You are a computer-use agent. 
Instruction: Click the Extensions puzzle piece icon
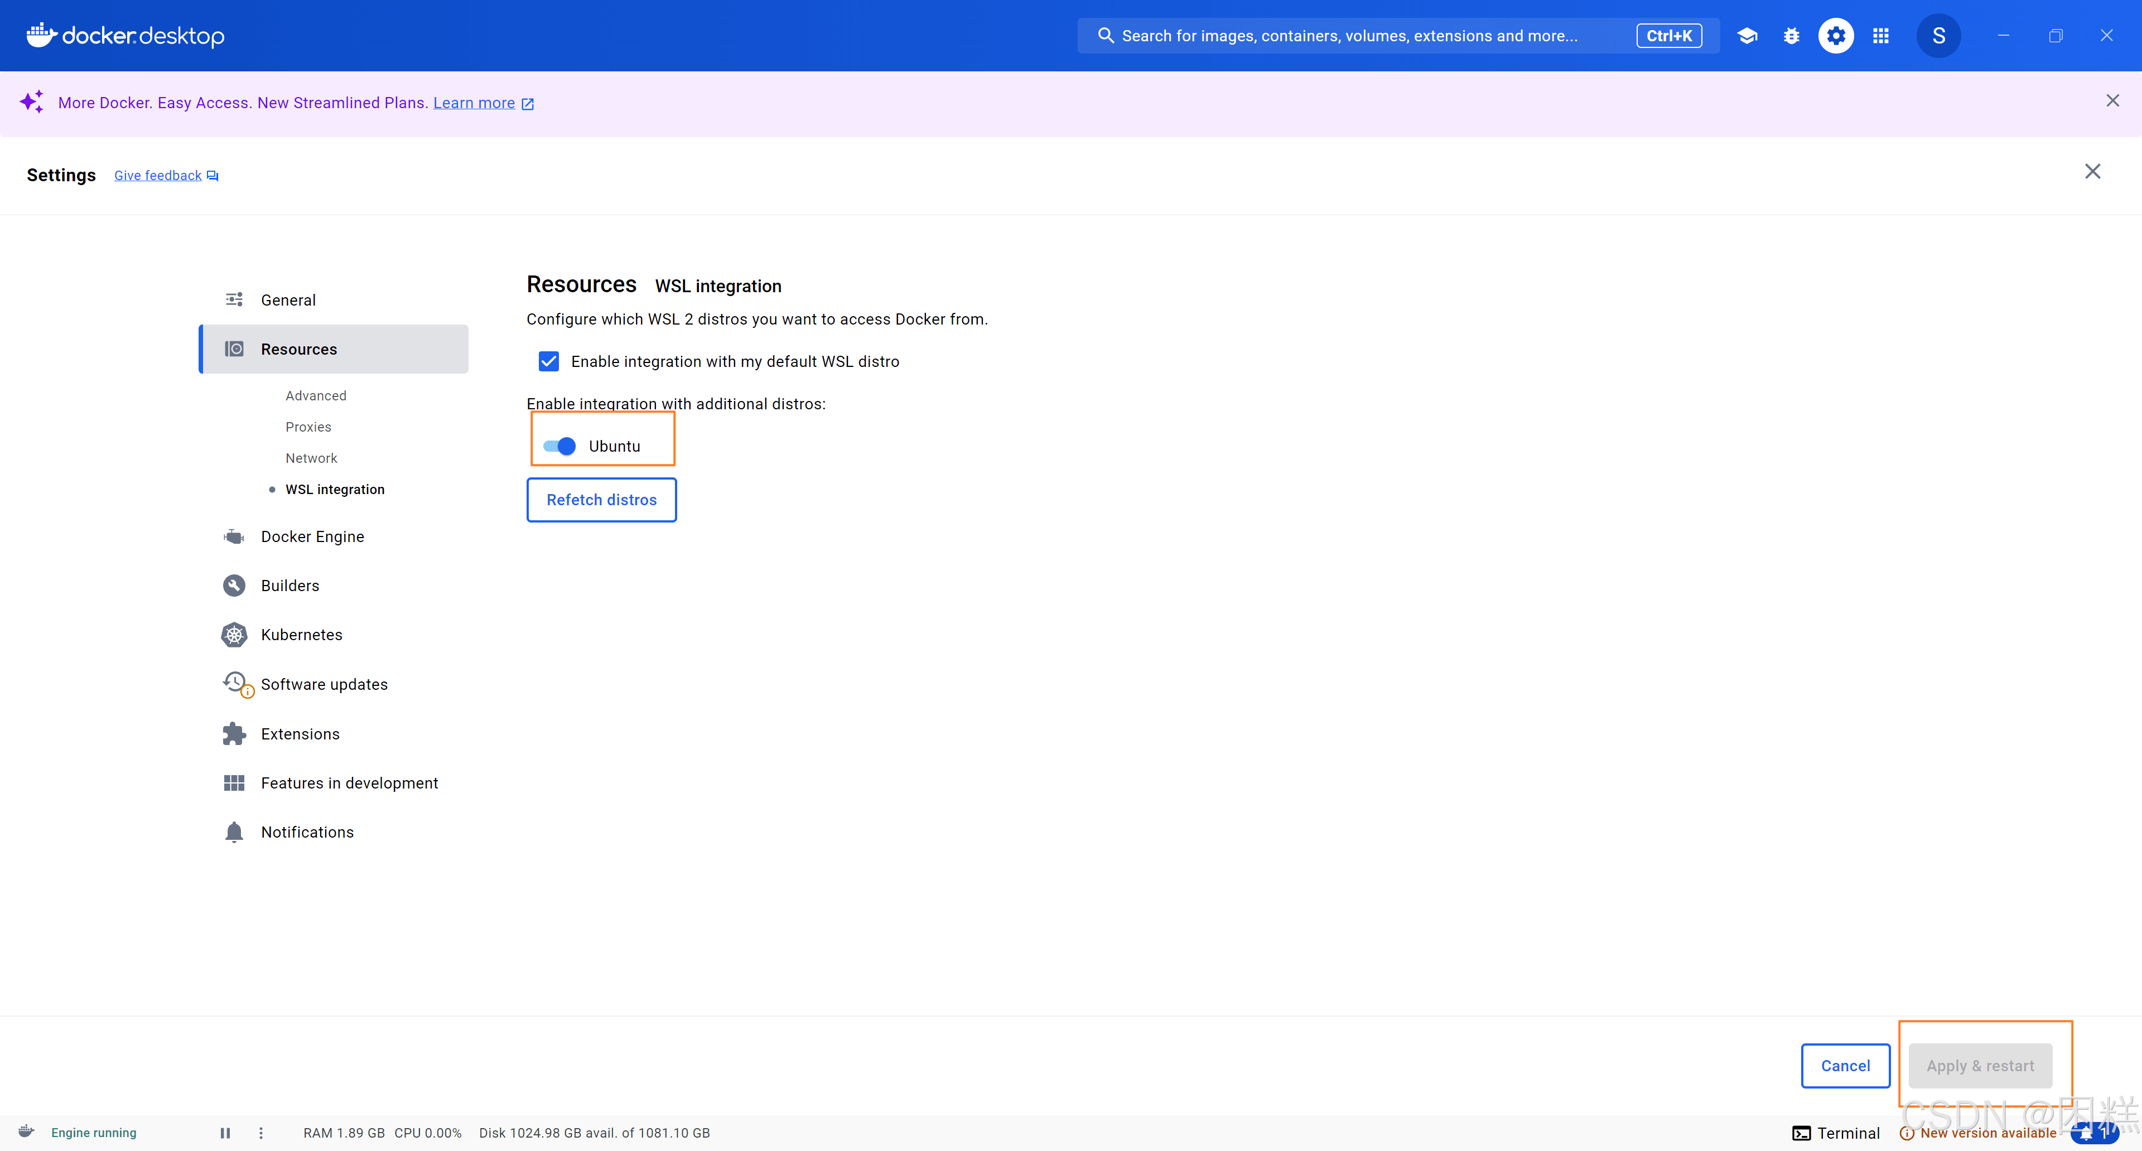point(234,734)
